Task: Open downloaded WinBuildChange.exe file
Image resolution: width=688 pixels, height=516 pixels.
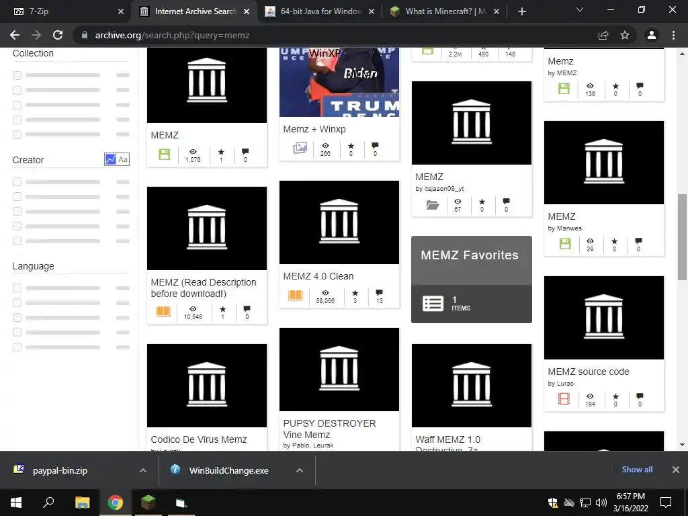Action: pos(228,470)
